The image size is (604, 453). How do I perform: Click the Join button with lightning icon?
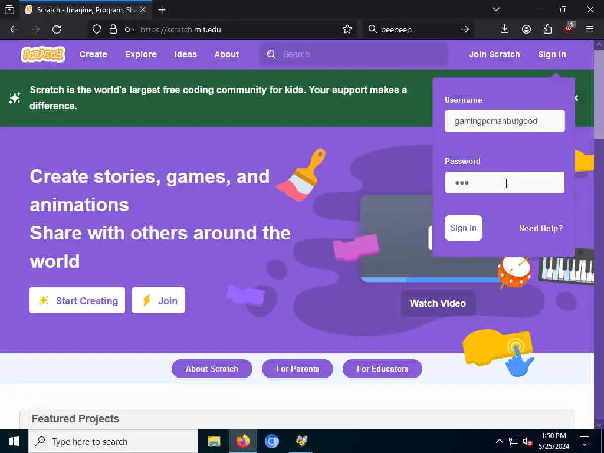coord(158,300)
